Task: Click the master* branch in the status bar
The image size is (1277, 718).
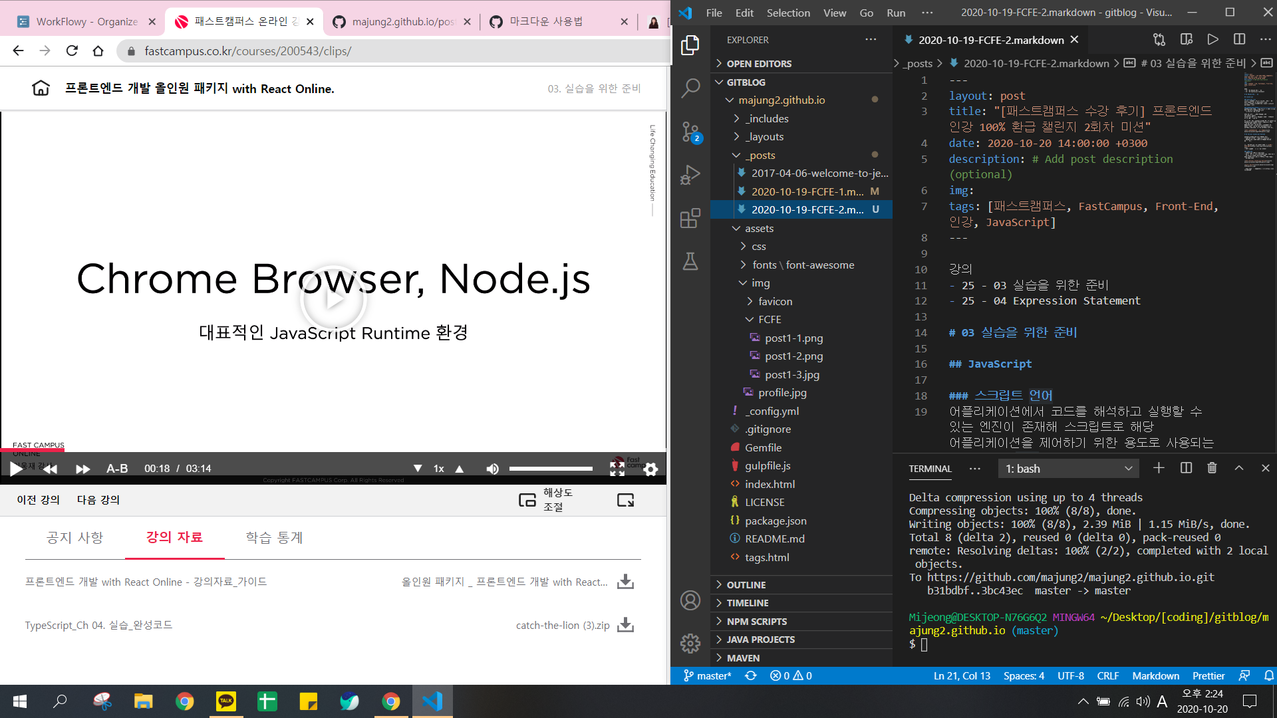Action: tap(707, 675)
